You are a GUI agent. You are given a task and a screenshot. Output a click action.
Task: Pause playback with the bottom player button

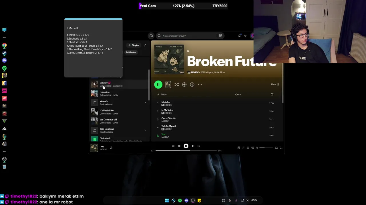186,146
